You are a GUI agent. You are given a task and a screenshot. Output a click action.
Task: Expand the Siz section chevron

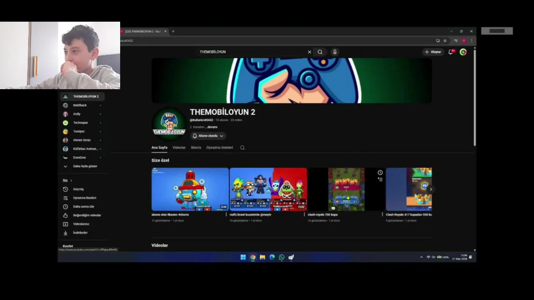(x=71, y=180)
